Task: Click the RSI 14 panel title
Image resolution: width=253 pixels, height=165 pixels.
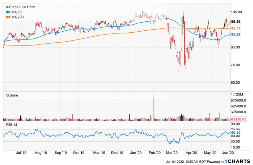Action: (x=11, y=125)
